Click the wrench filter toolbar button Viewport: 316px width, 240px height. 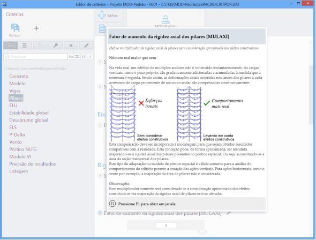[55, 46]
